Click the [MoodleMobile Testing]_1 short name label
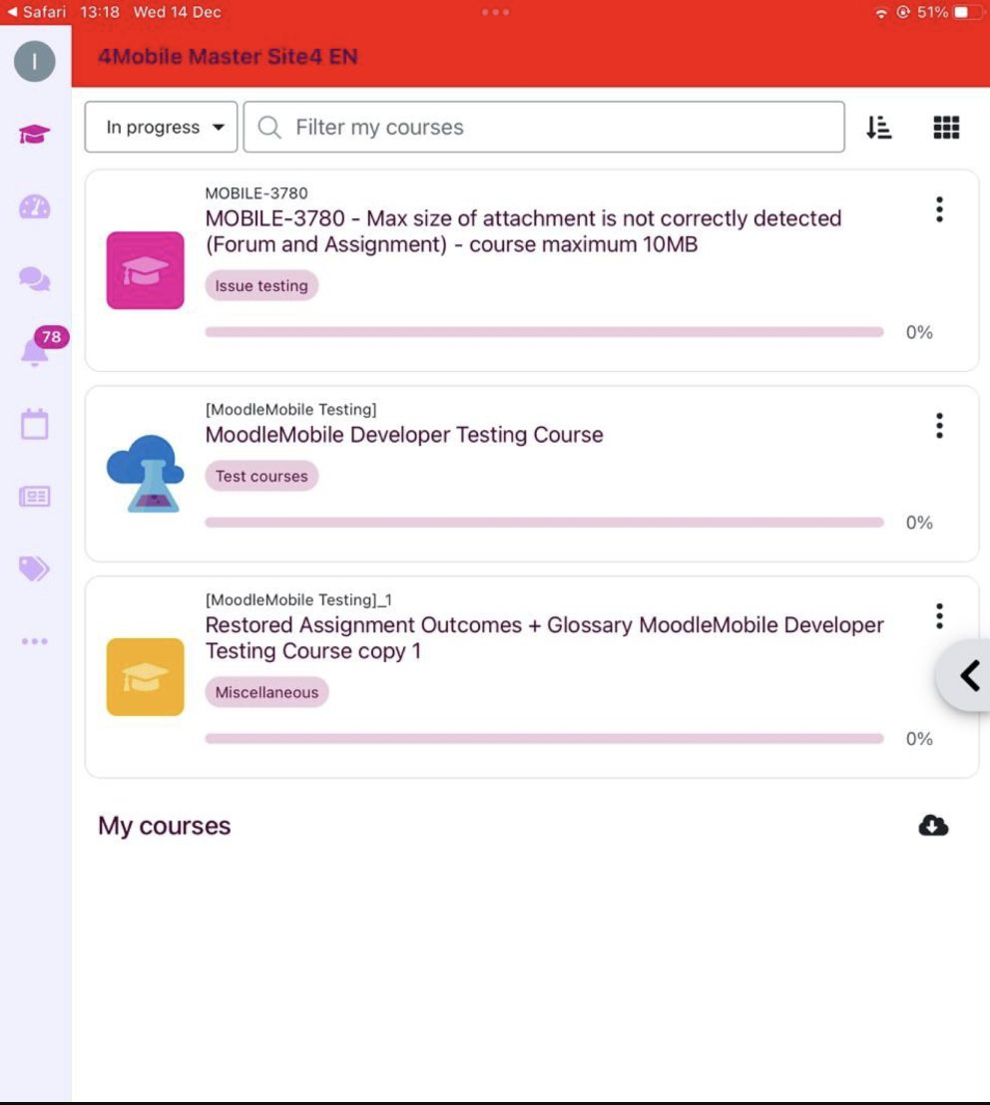990x1105 pixels. pos(299,599)
